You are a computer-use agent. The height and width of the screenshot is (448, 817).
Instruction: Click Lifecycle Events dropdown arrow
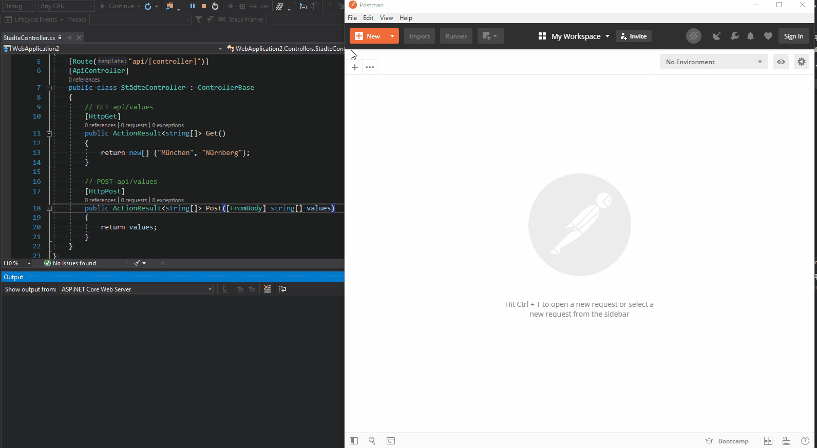click(x=62, y=20)
